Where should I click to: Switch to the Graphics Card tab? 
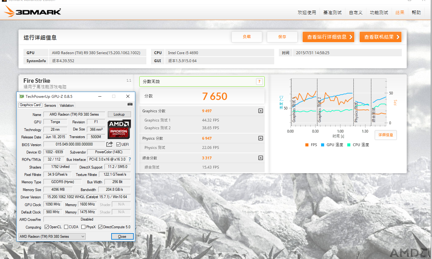click(x=30, y=105)
